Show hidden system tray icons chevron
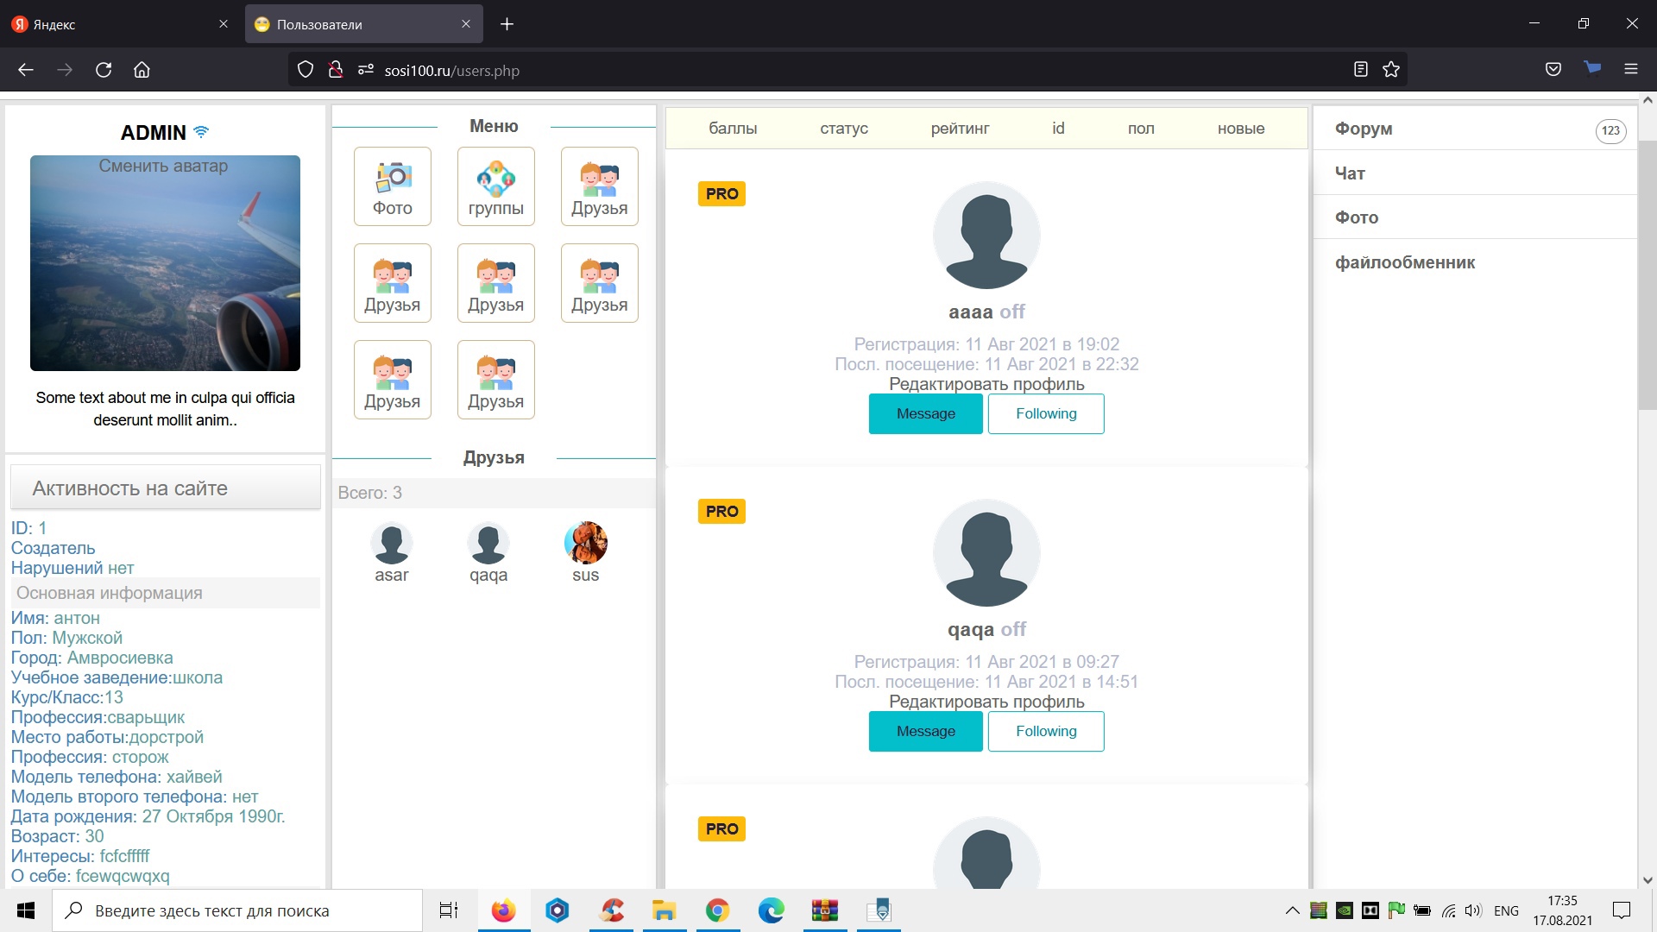The width and height of the screenshot is (1657, 932). click(x=1292, y=910)
